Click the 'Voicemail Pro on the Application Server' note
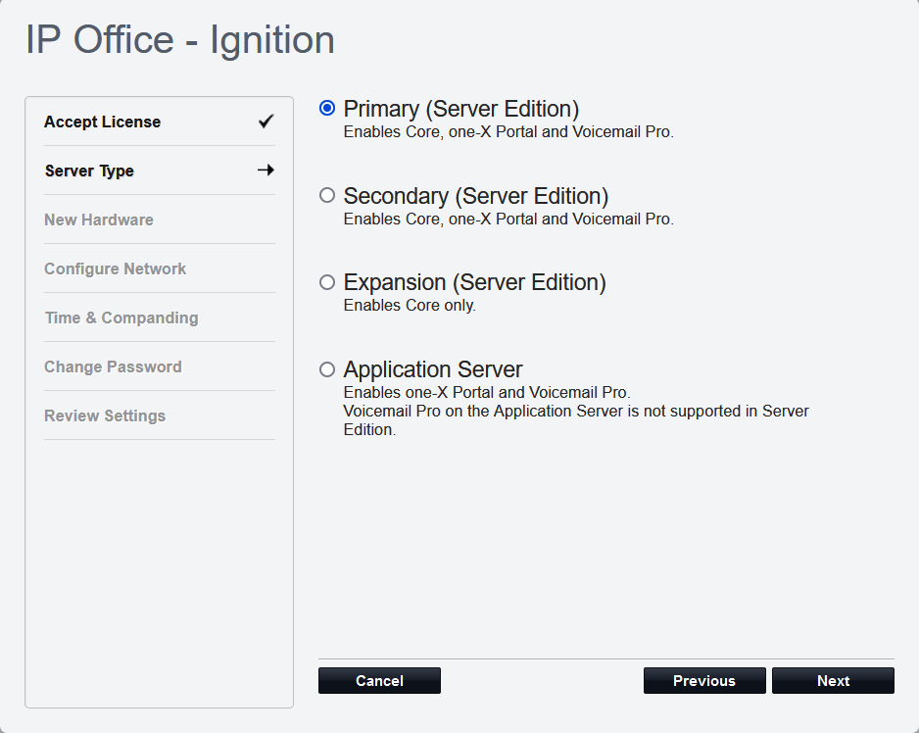Viewport: 919px width, 733px height. 576,420
